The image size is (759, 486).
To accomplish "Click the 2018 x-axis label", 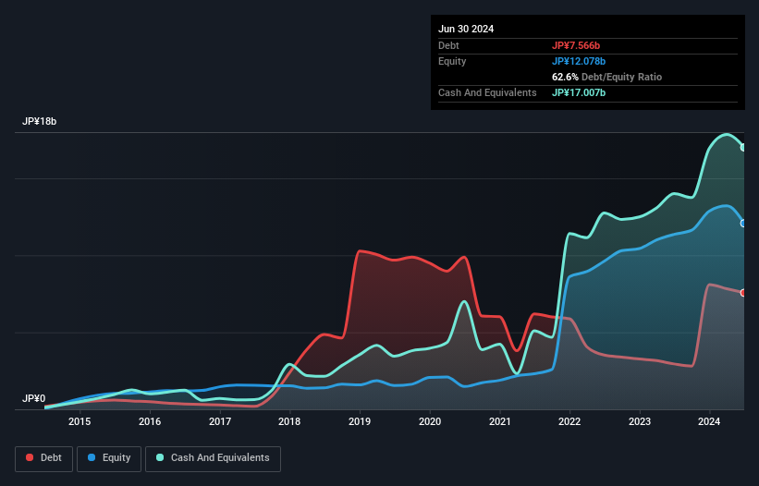I will click(289, 421).
